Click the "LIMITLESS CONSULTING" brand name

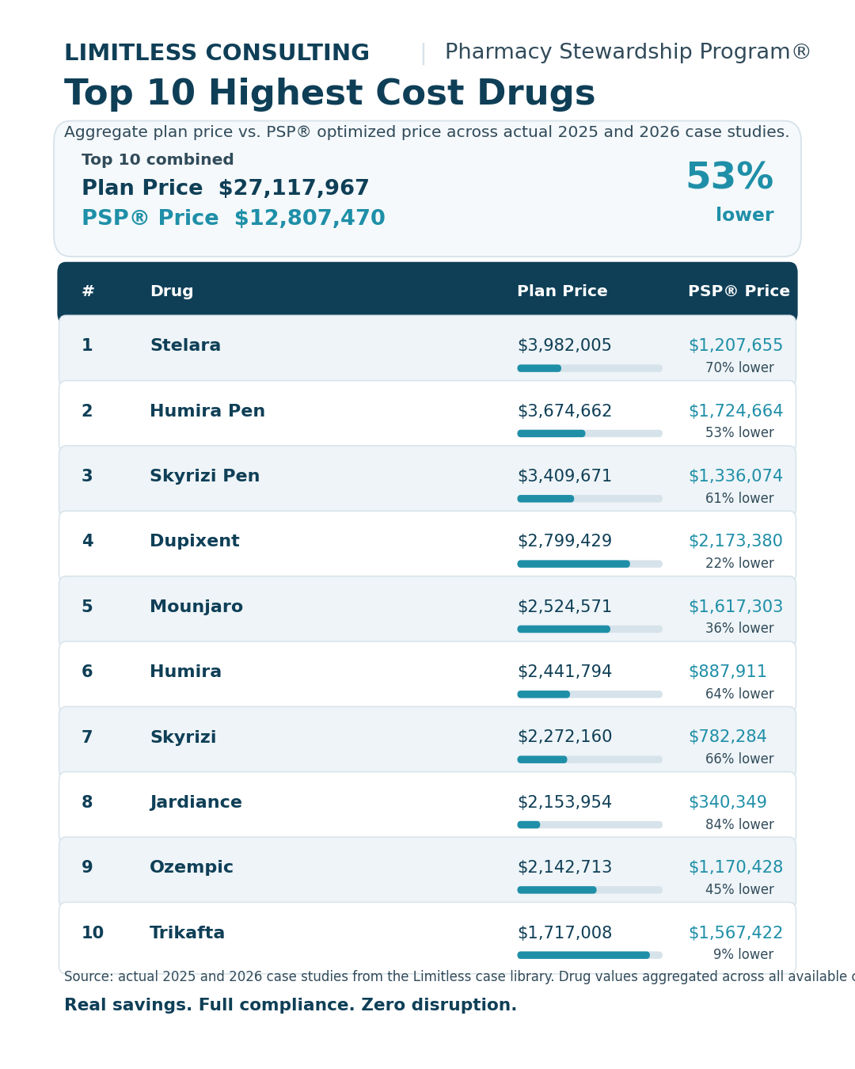[217, 53]
